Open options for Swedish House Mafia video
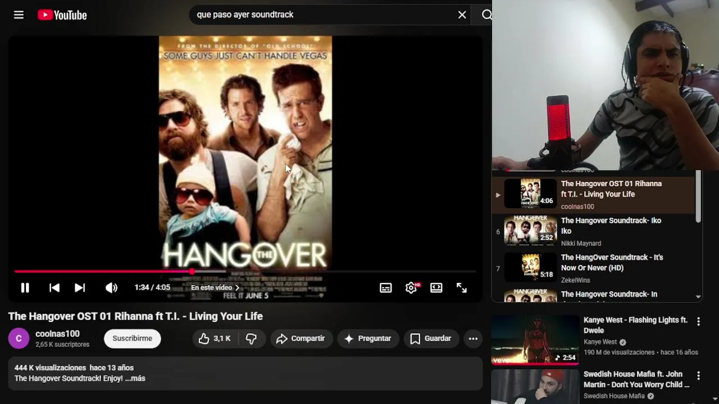This screenshot has height=404, width=719. pyautogui.click(x=698, y=375)
